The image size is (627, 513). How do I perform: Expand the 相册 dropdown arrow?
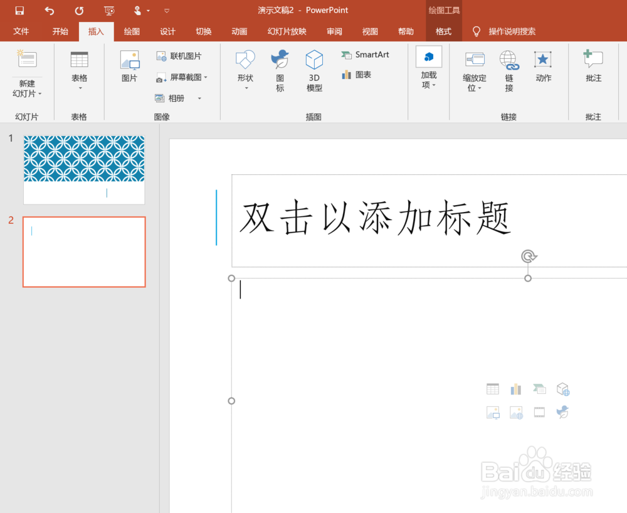coord(199,98)
